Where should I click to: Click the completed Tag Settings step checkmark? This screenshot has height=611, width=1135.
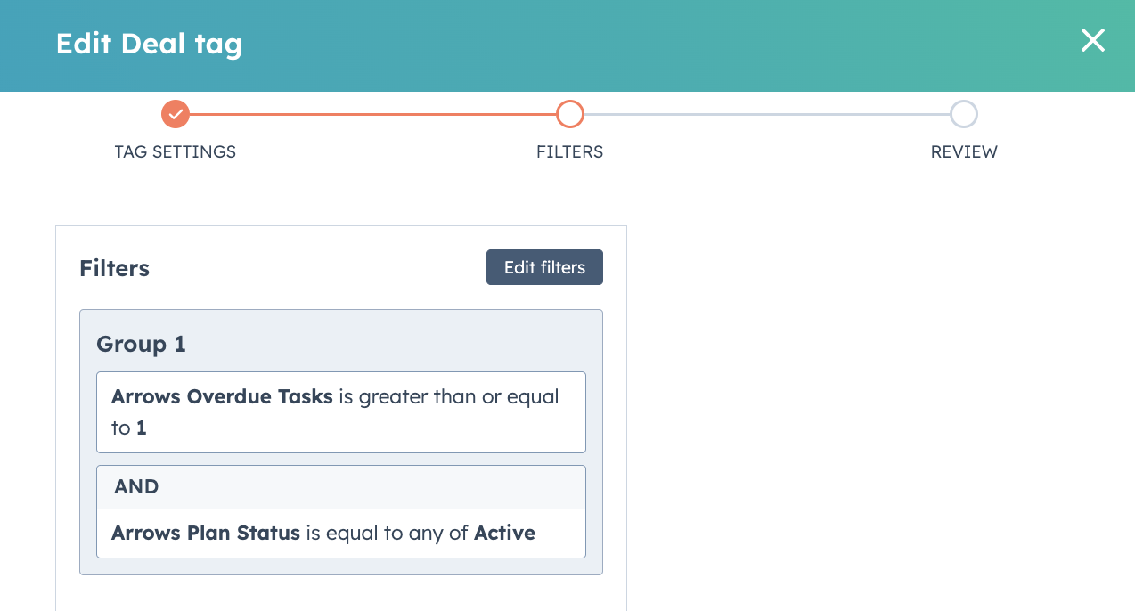176,114
